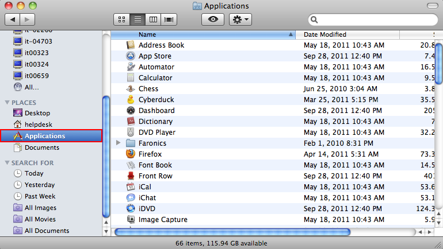Image resolution: width=443 pixels, height=249 pixels.
Task: Click the toolbar hide pill button
Action: pos(432,6)
